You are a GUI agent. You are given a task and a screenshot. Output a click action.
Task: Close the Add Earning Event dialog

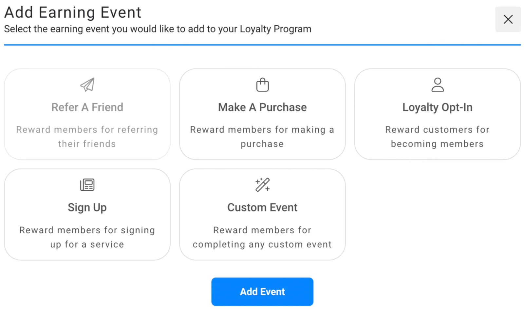click(508, 19)
